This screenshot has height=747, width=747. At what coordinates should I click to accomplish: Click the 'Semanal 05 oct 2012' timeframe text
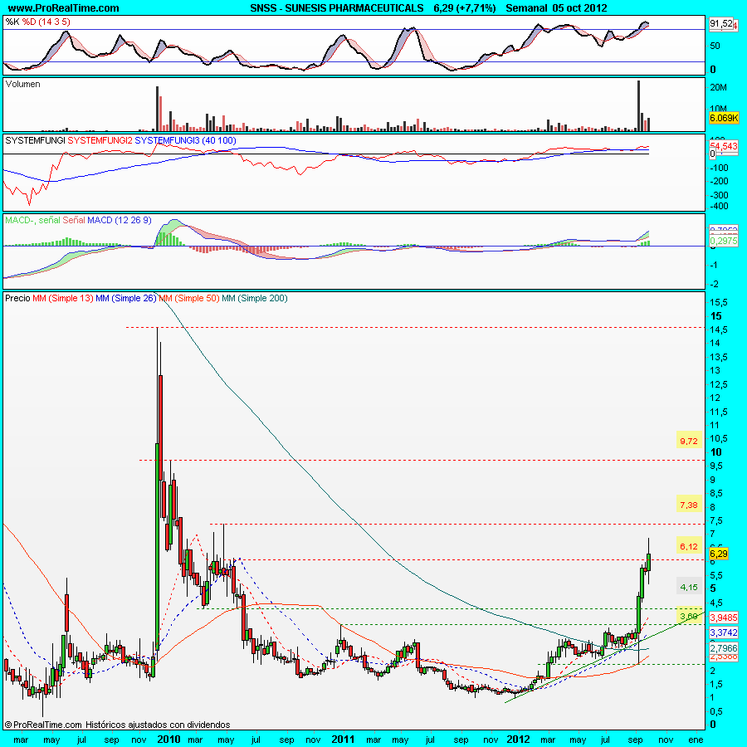556,8
